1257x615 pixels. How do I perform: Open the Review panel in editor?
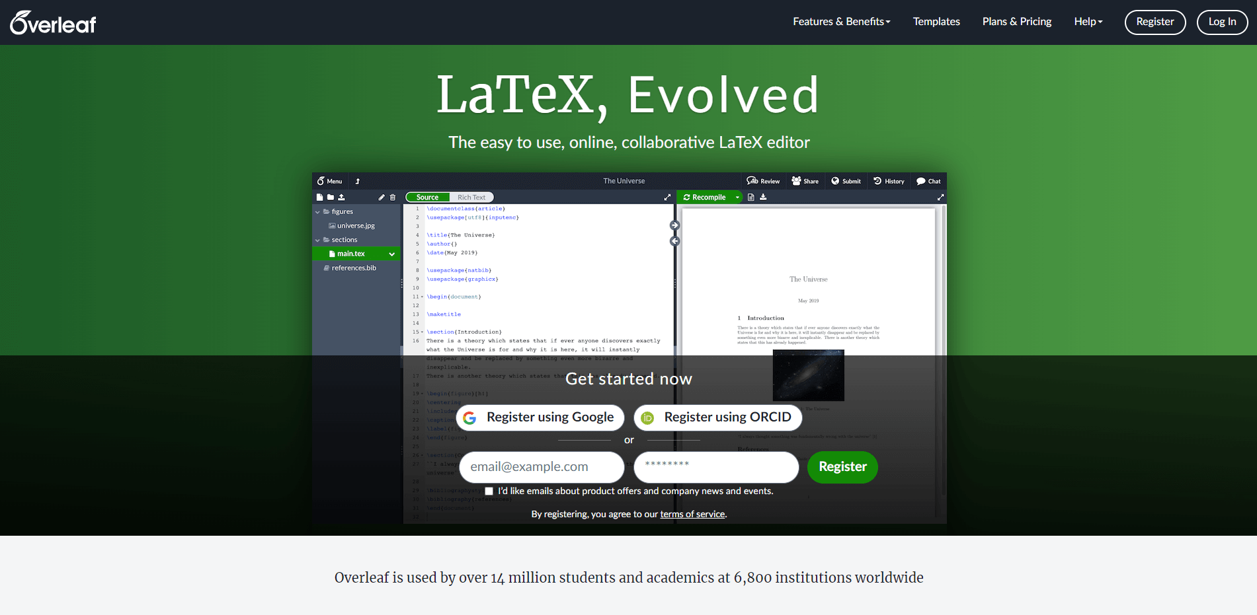[x=763, y=181]
